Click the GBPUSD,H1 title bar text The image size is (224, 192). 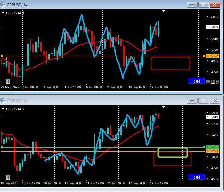(17, 101)
